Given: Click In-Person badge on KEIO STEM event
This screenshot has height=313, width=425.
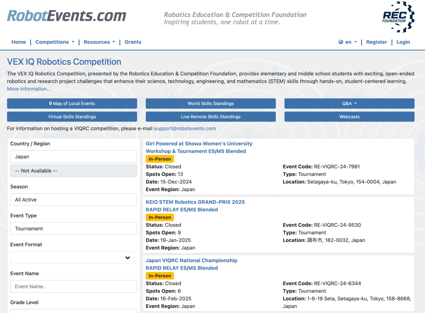Looking at the screenshot, I should click(x=160, y=217).
